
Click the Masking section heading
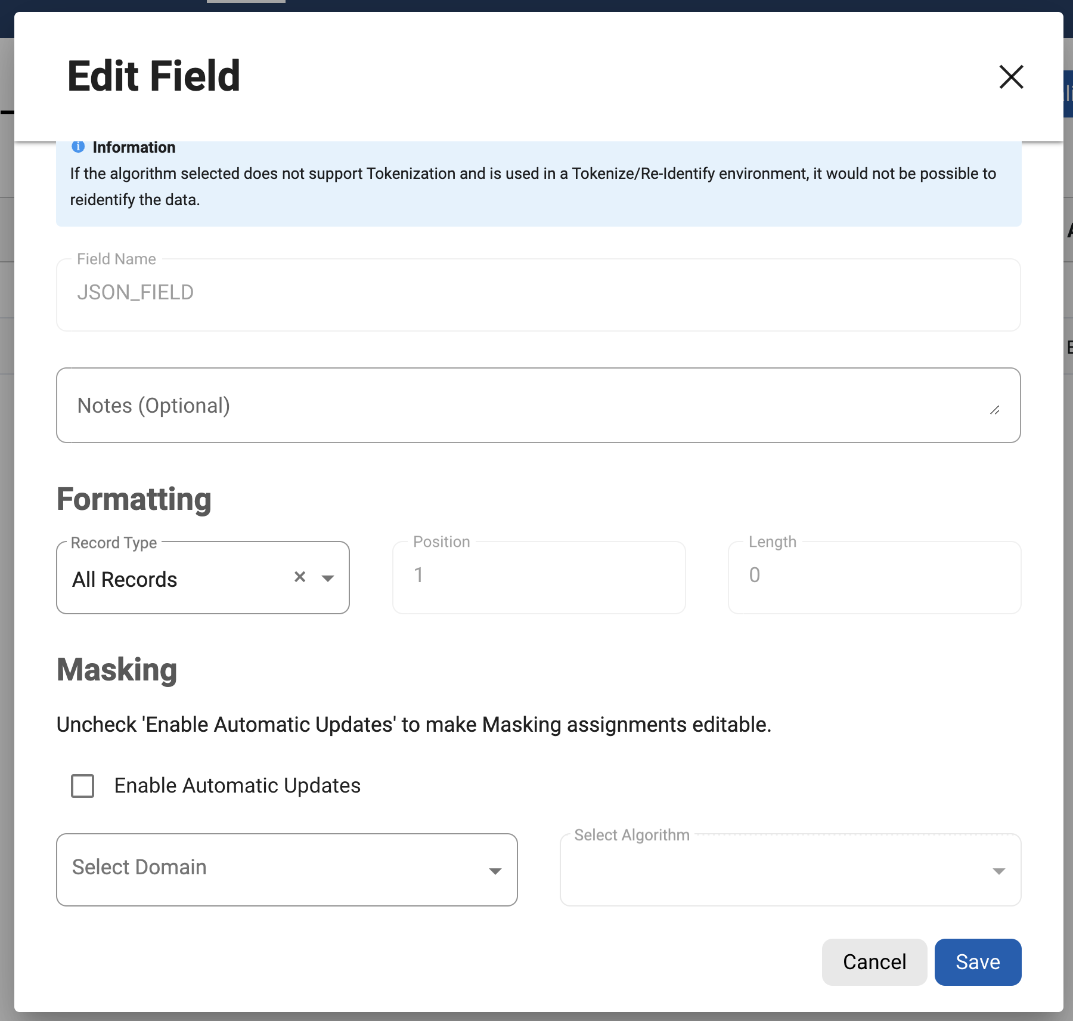(x=117, y=670)
